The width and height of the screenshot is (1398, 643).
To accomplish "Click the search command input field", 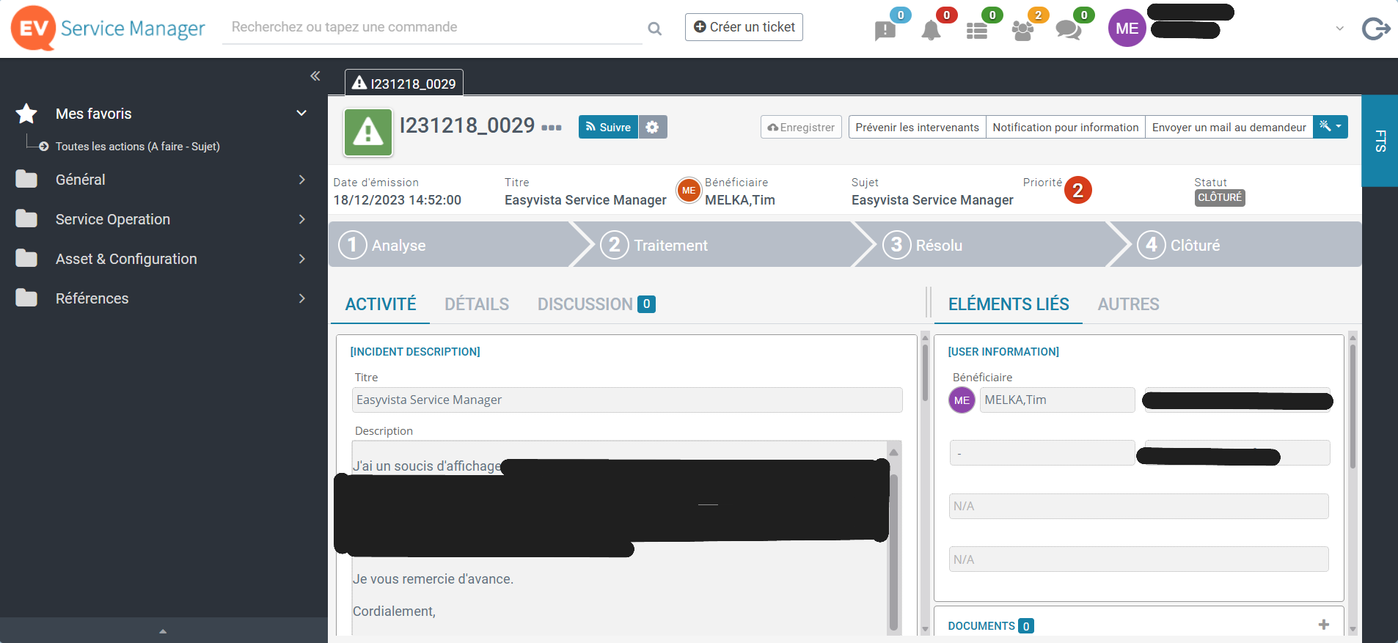I will point(432,27).
